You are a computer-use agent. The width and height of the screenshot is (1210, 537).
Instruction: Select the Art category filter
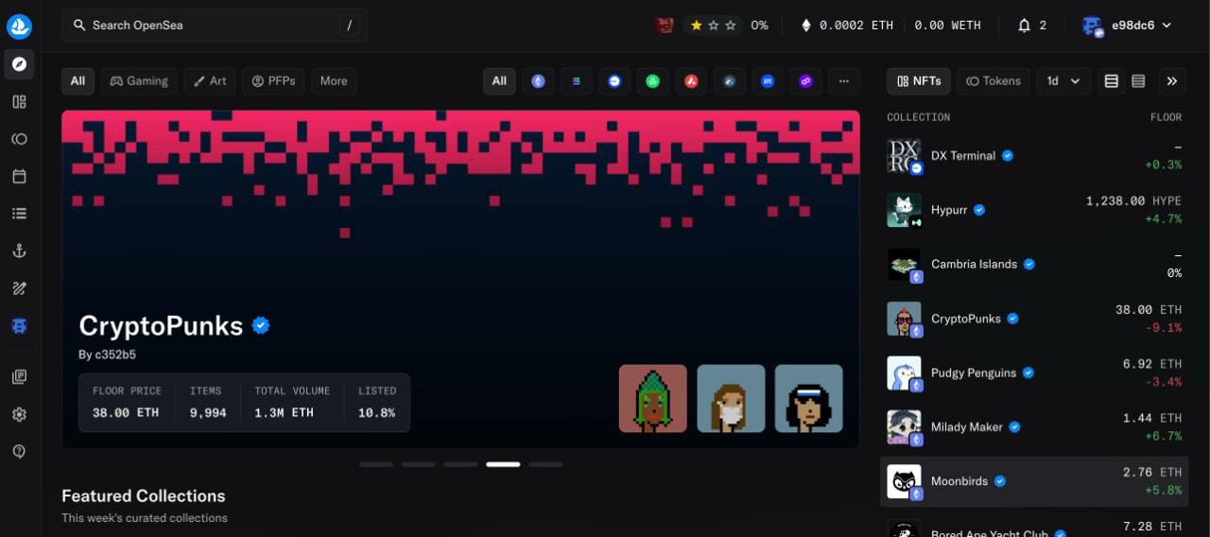[210, 81]
